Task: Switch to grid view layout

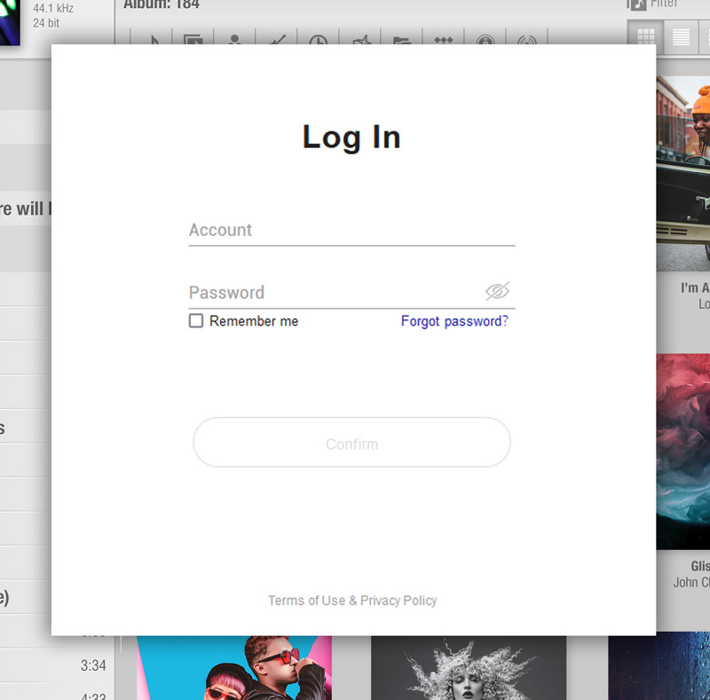Action: coord(646,36)
